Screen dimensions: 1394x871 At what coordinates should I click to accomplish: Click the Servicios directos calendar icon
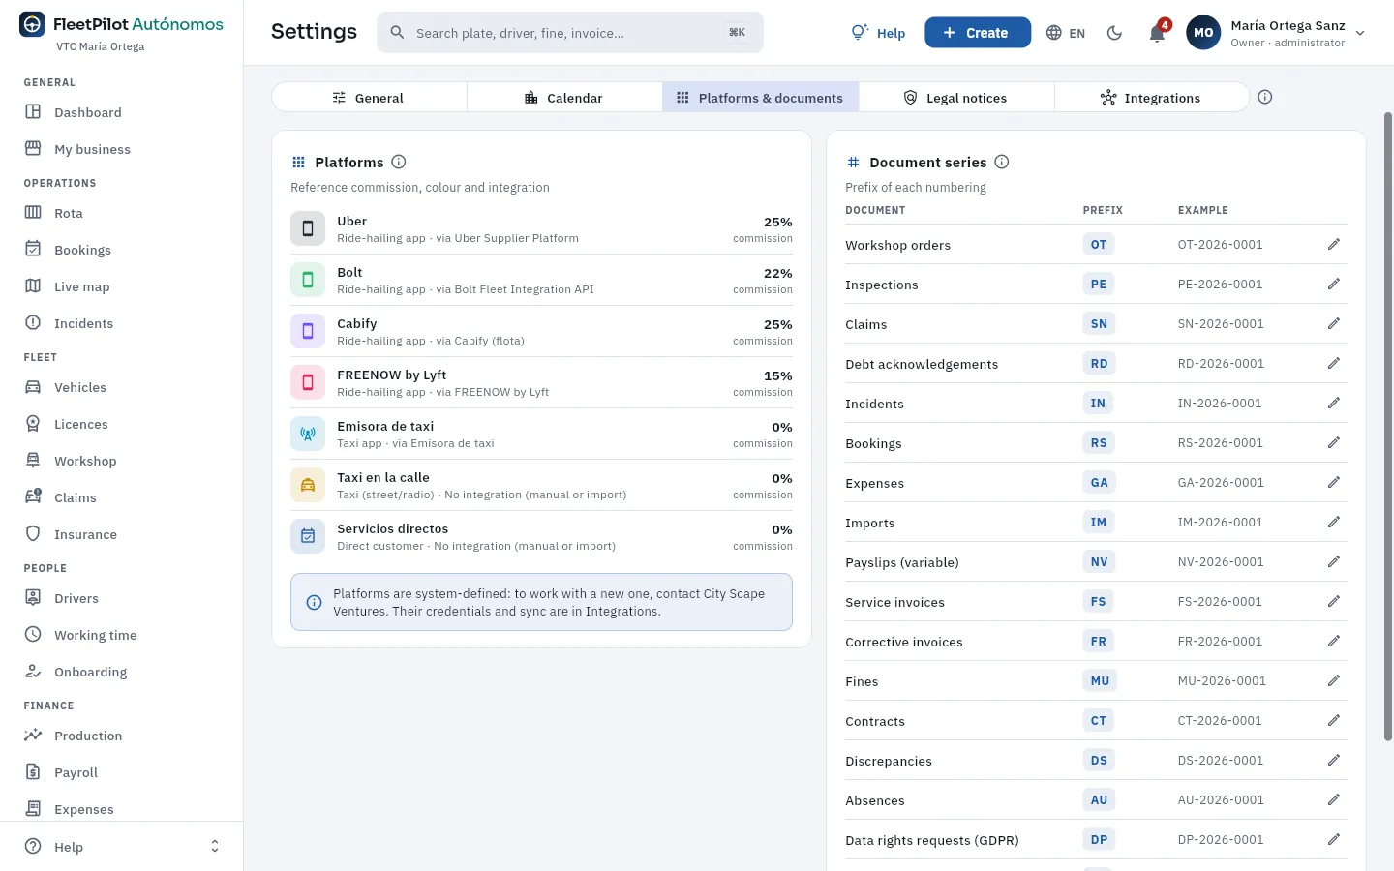point(308,537)
